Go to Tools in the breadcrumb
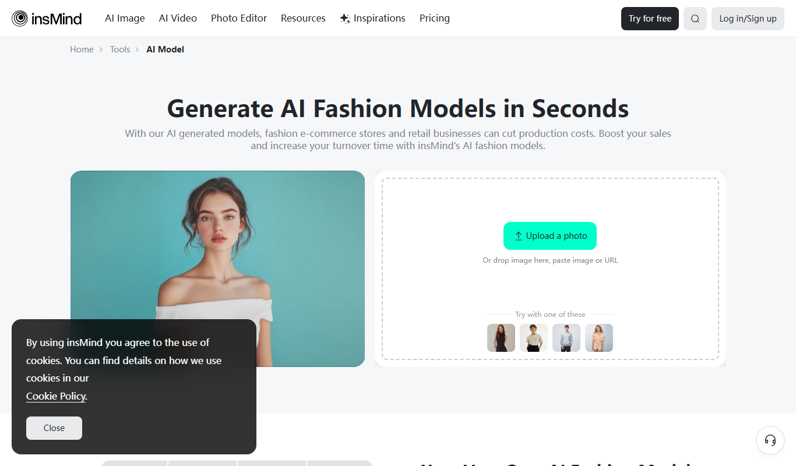 point(120,50)
